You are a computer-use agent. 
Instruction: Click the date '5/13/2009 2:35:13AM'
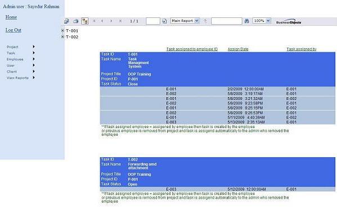[x=246, y=122]
